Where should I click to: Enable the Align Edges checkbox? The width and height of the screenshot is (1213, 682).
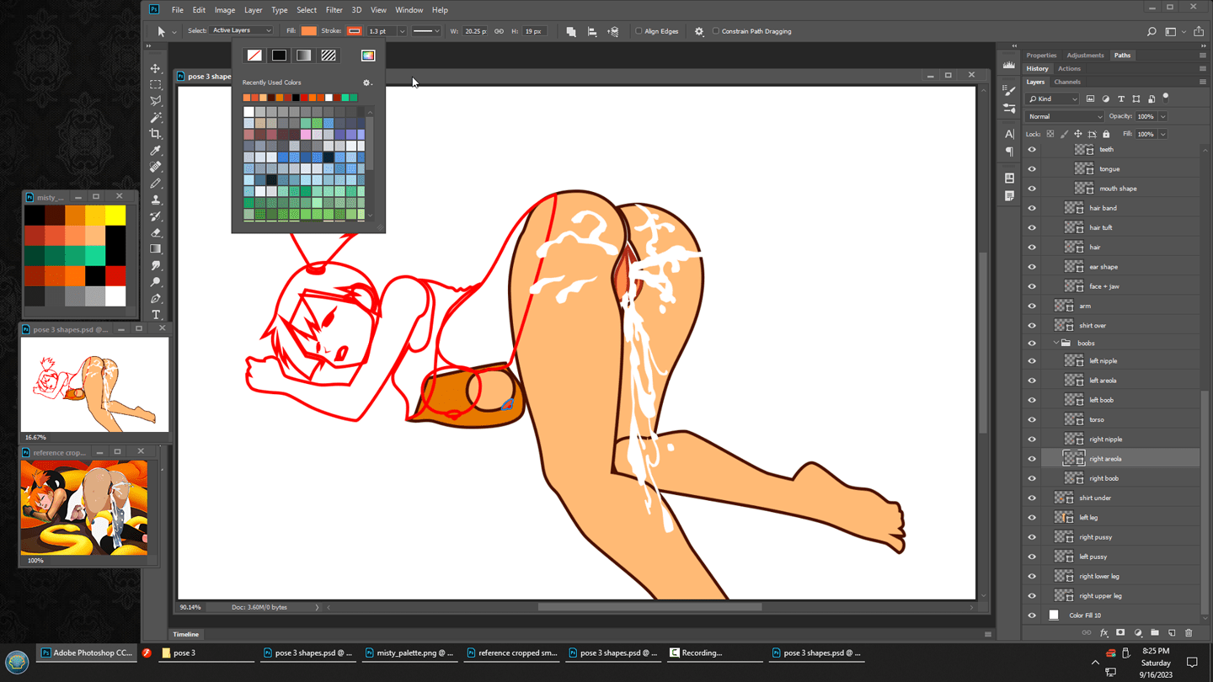pyautogui.click(x=639, y=31)
